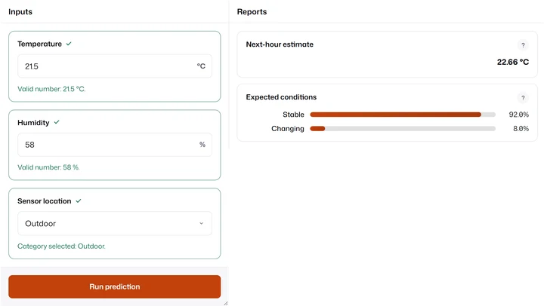Click the Run prediction button

click(x=115, y=286)
